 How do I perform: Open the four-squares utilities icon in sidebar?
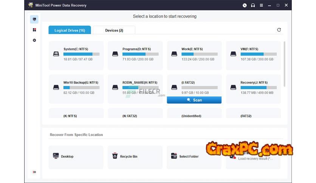click(x=34, y=30)
